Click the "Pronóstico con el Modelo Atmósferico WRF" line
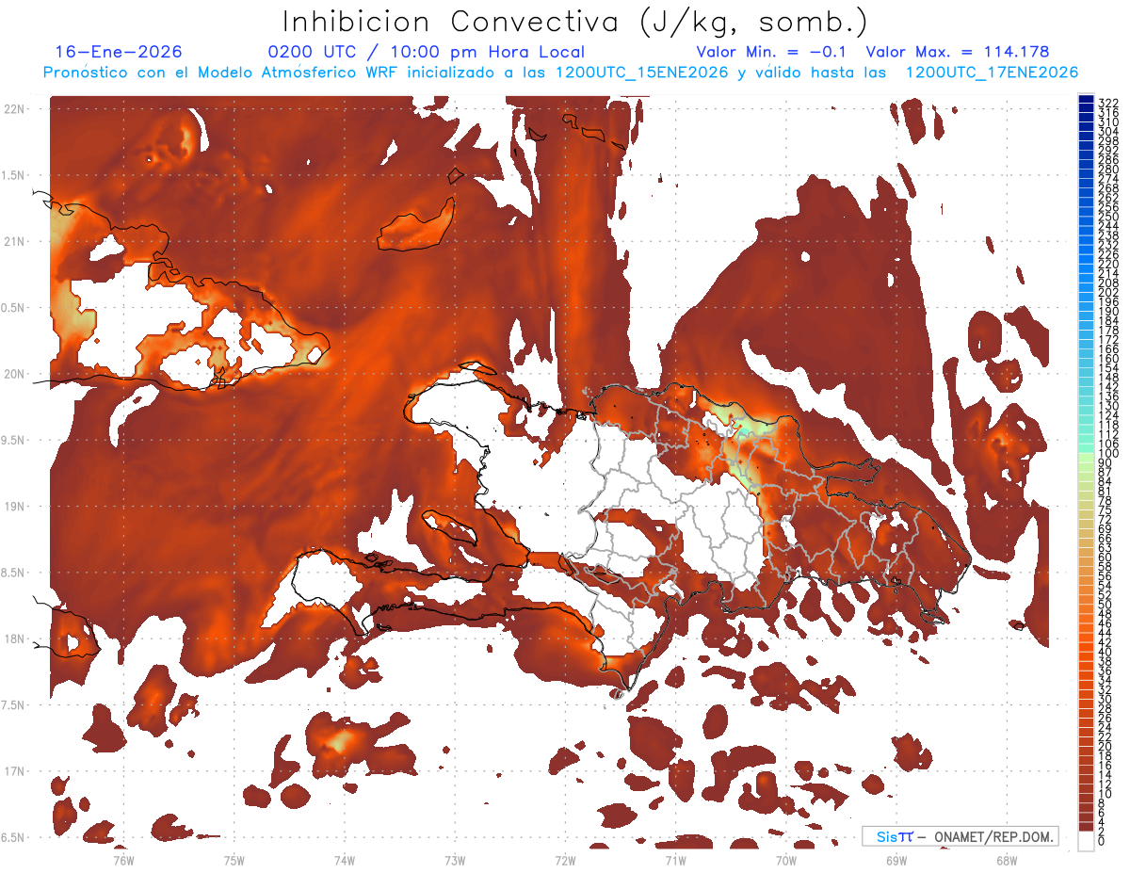This screenshot has height=873, width=1130. click(560, 73)
